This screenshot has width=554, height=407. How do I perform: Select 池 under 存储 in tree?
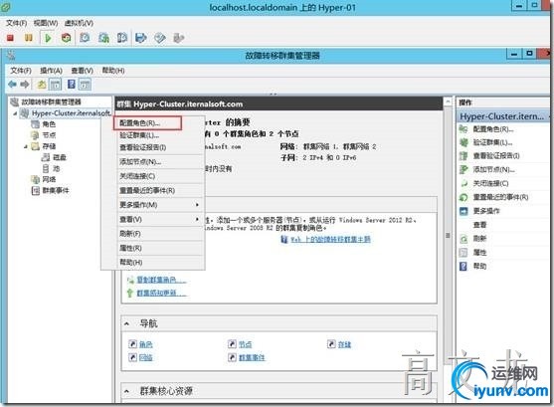point(56,168)
